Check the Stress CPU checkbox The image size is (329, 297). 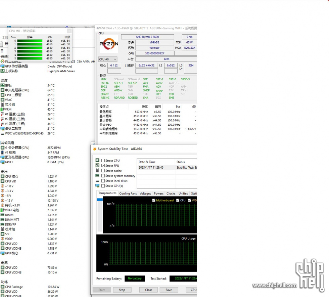pyautogui.click(x=103, y=161)
